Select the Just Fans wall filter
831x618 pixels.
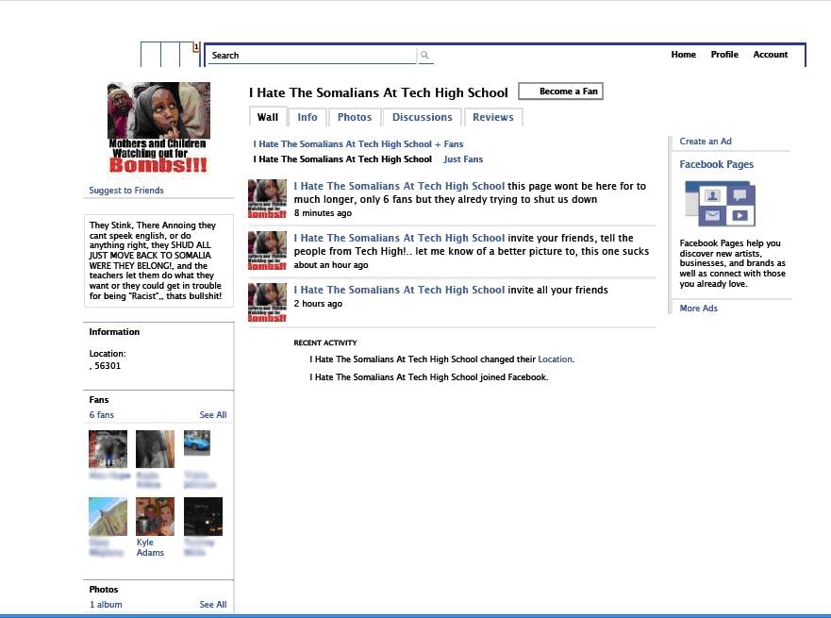tap(463, 159)
